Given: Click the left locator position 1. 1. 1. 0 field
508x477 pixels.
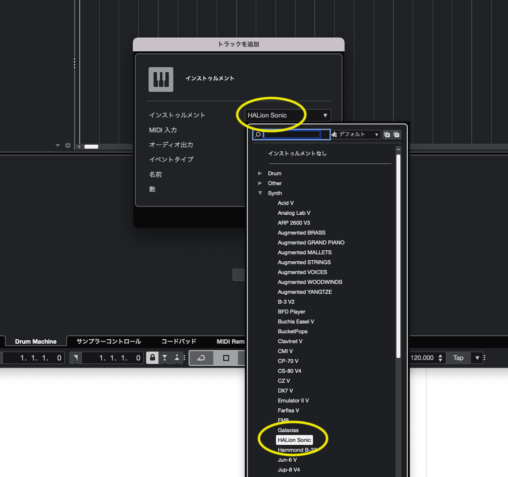Looking at the screenshot, I should (x=34, y=358).
